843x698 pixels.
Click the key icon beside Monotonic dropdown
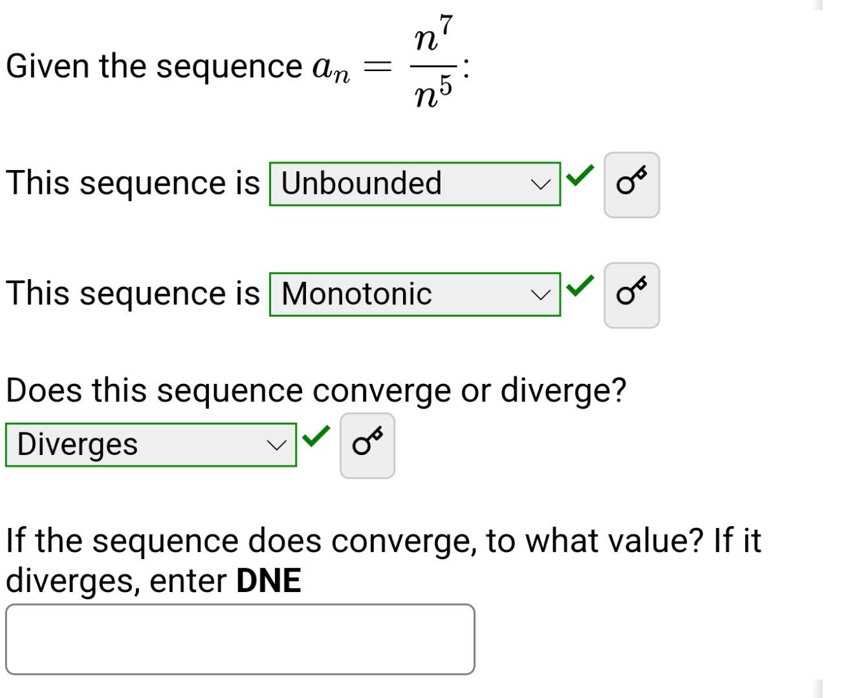point(631,295)
